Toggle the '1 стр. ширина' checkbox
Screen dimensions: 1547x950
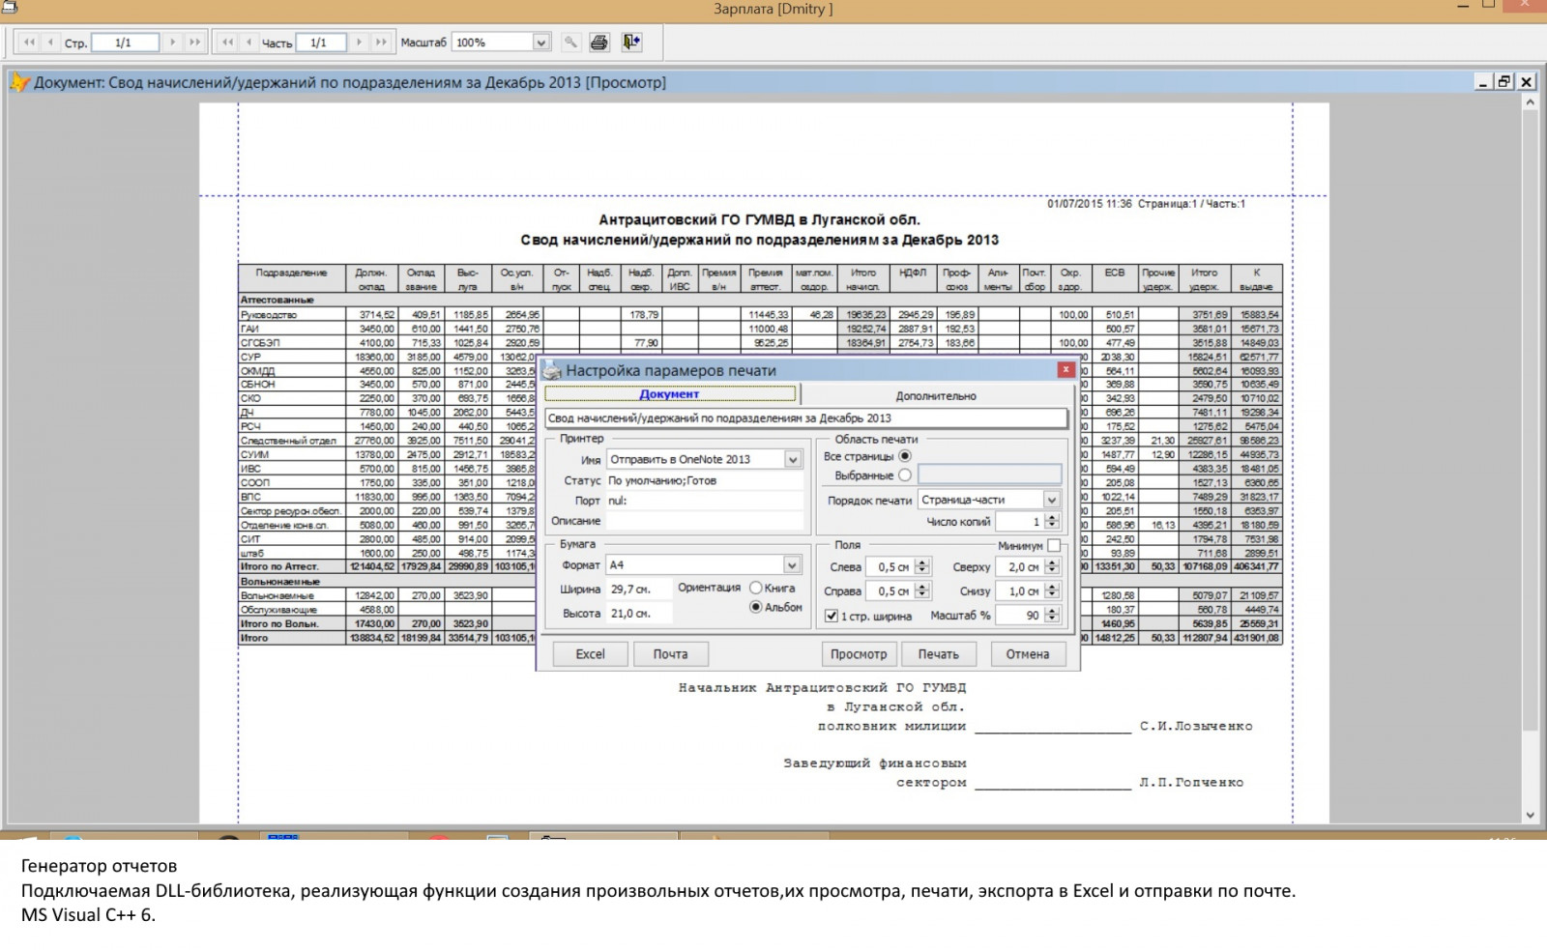coord(831,616)
